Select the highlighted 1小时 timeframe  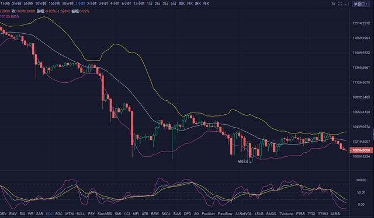coord(80,3)
